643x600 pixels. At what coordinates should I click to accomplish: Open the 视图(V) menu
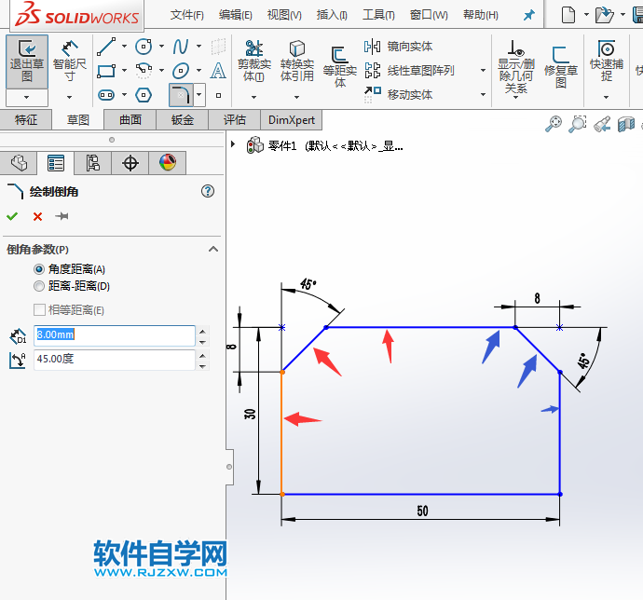(284, 15)
